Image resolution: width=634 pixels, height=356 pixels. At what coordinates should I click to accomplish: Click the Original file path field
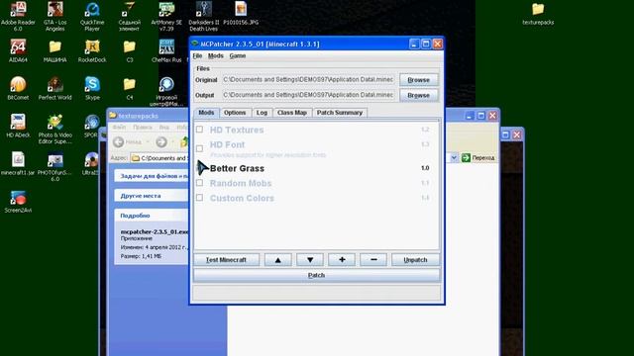click(308, 80)
